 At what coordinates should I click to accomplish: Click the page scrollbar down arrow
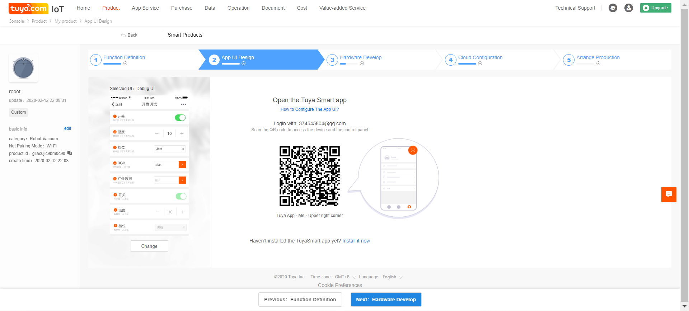tap(684, 307)
